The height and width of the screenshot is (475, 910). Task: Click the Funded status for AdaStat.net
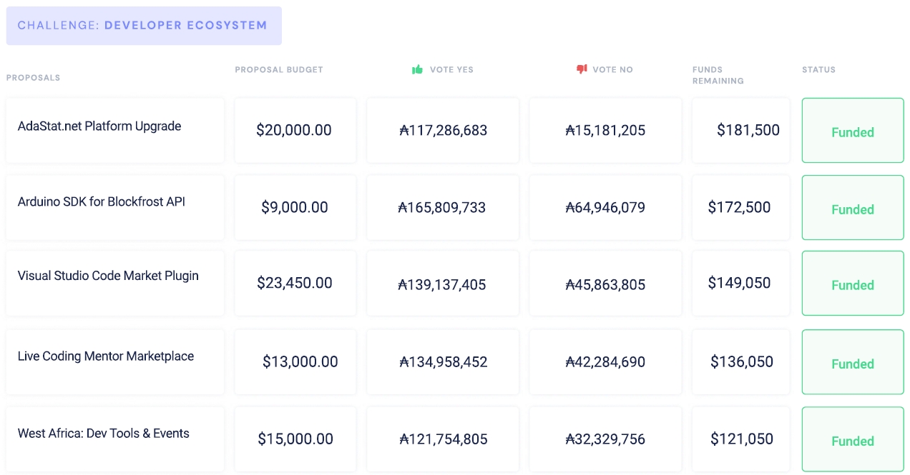pyautogui.click(x=852, y=131)
